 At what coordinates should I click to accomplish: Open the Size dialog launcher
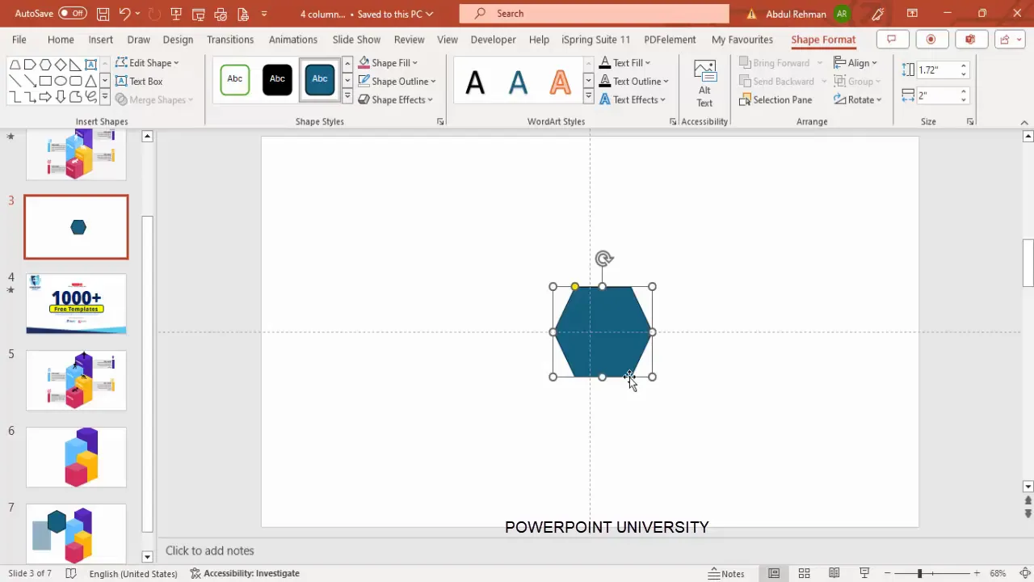[x=970, y=121]
